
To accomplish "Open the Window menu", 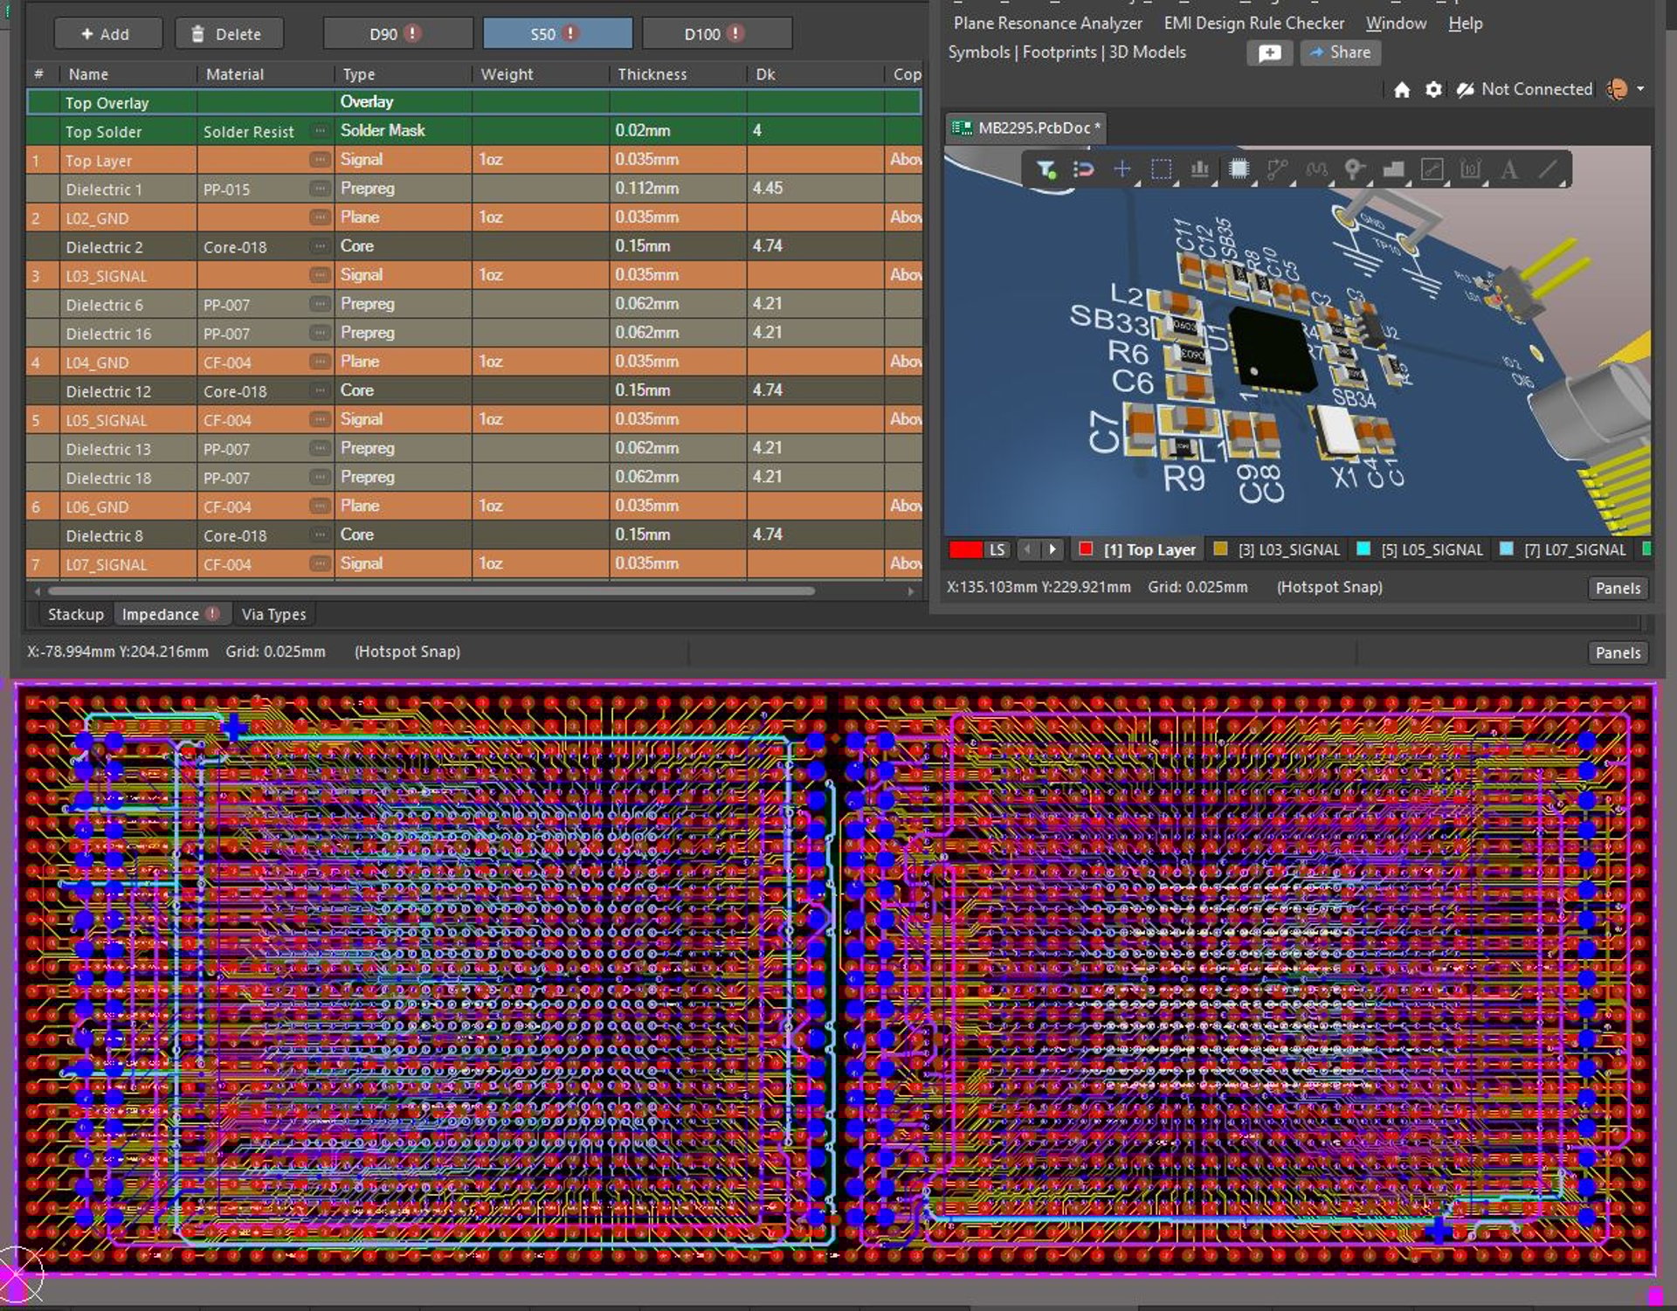I will (1396, 24).
